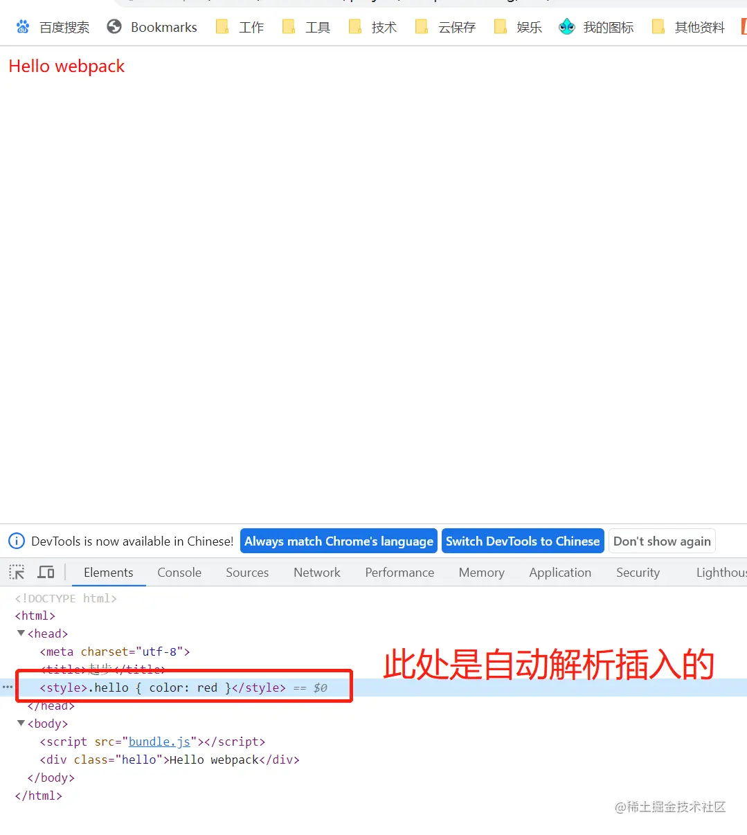The image size is (747, 835).
Task: Switch to the Lighthouse tab
Action: 721,573
